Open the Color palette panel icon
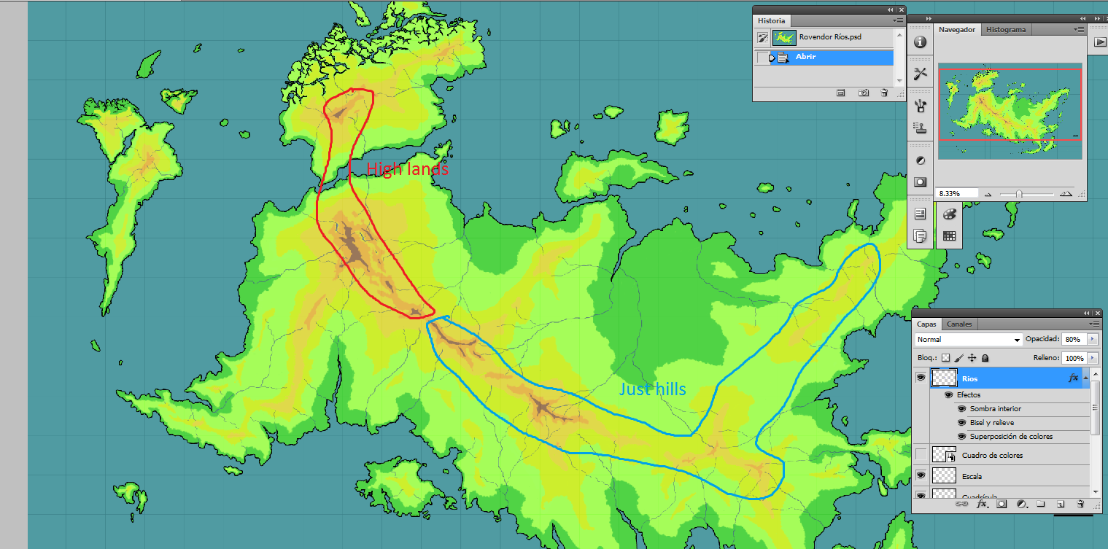 pyautogui.click(x=949, y=214)
